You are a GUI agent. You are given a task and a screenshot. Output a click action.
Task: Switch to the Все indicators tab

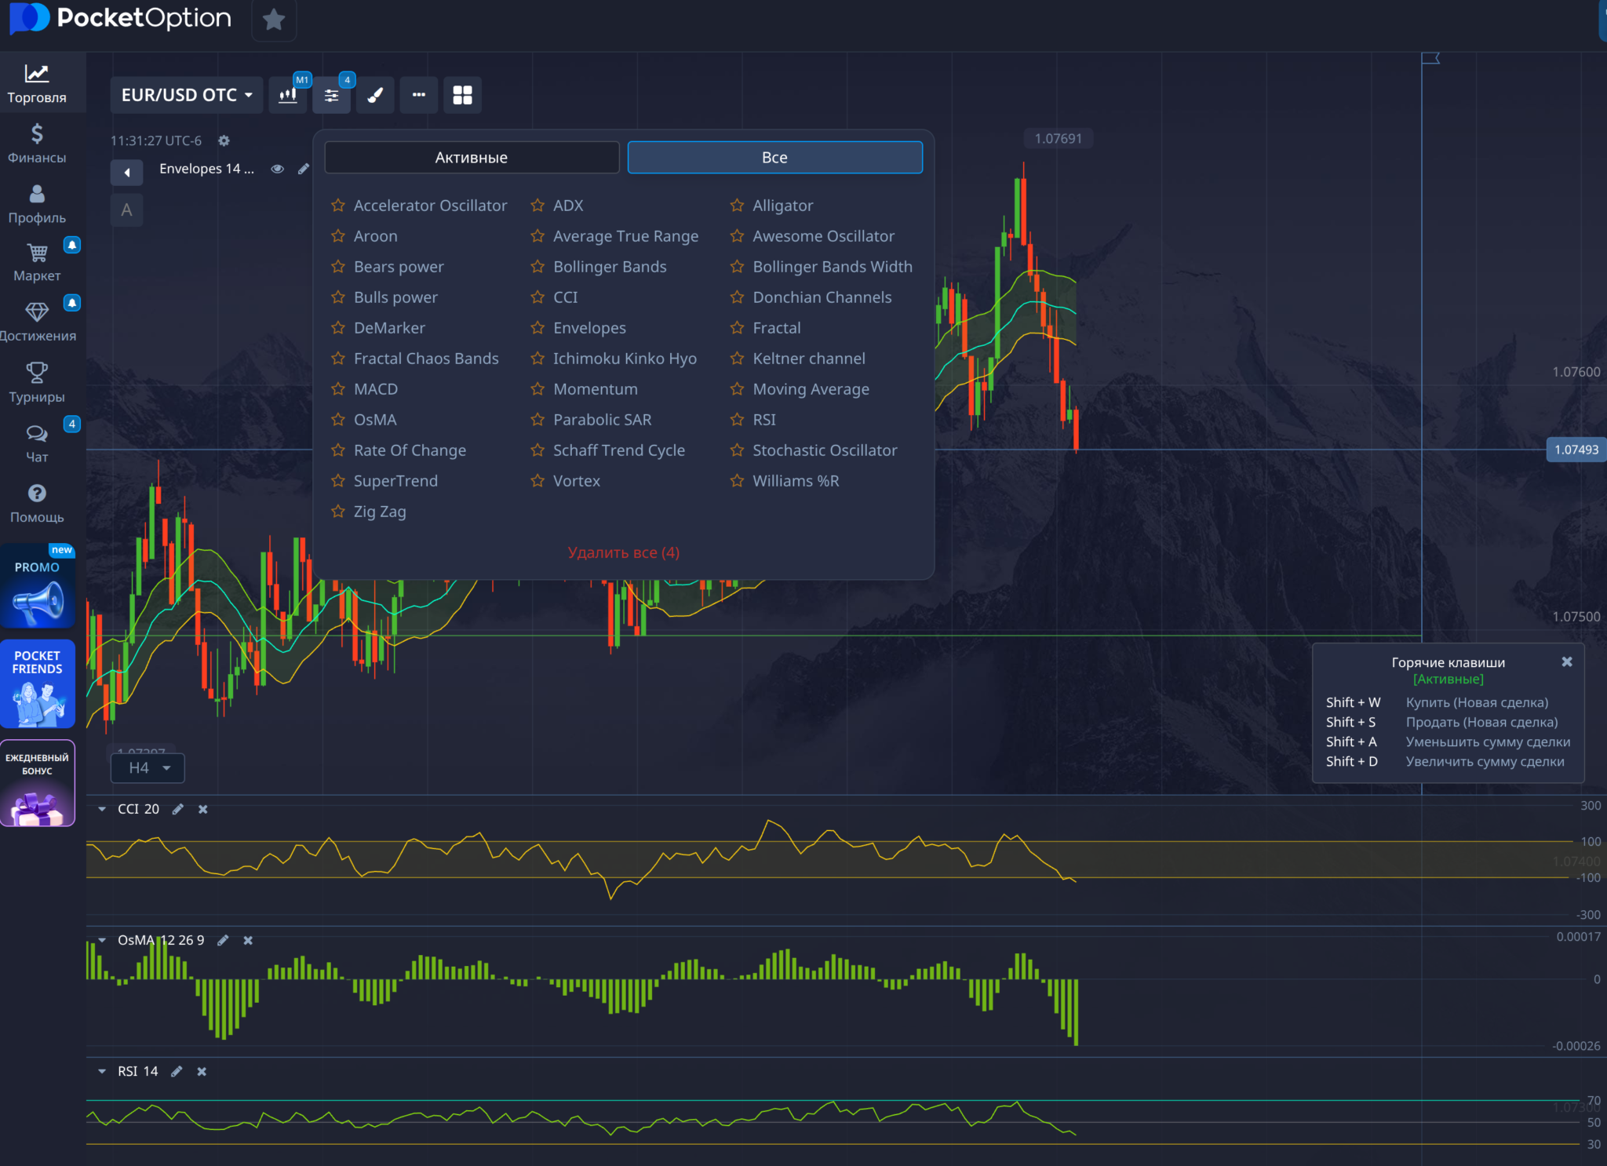click(x=774, y=158)
